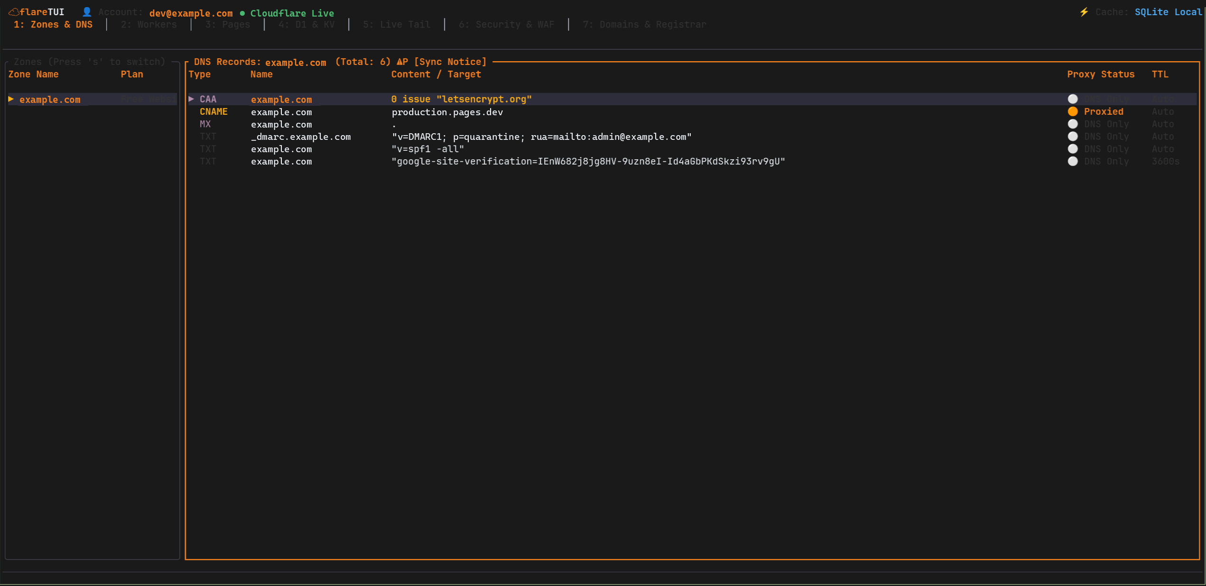Click the dev@example.com account address
The height and width of the screenshot is (586, 1206).
[x=191, y=13]
